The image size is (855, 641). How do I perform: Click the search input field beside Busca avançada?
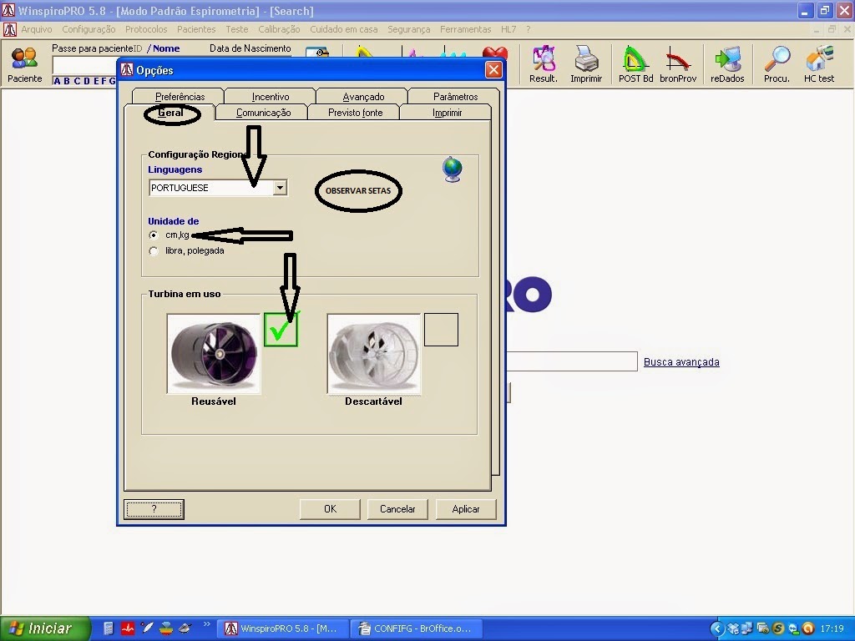click(571, 361)
